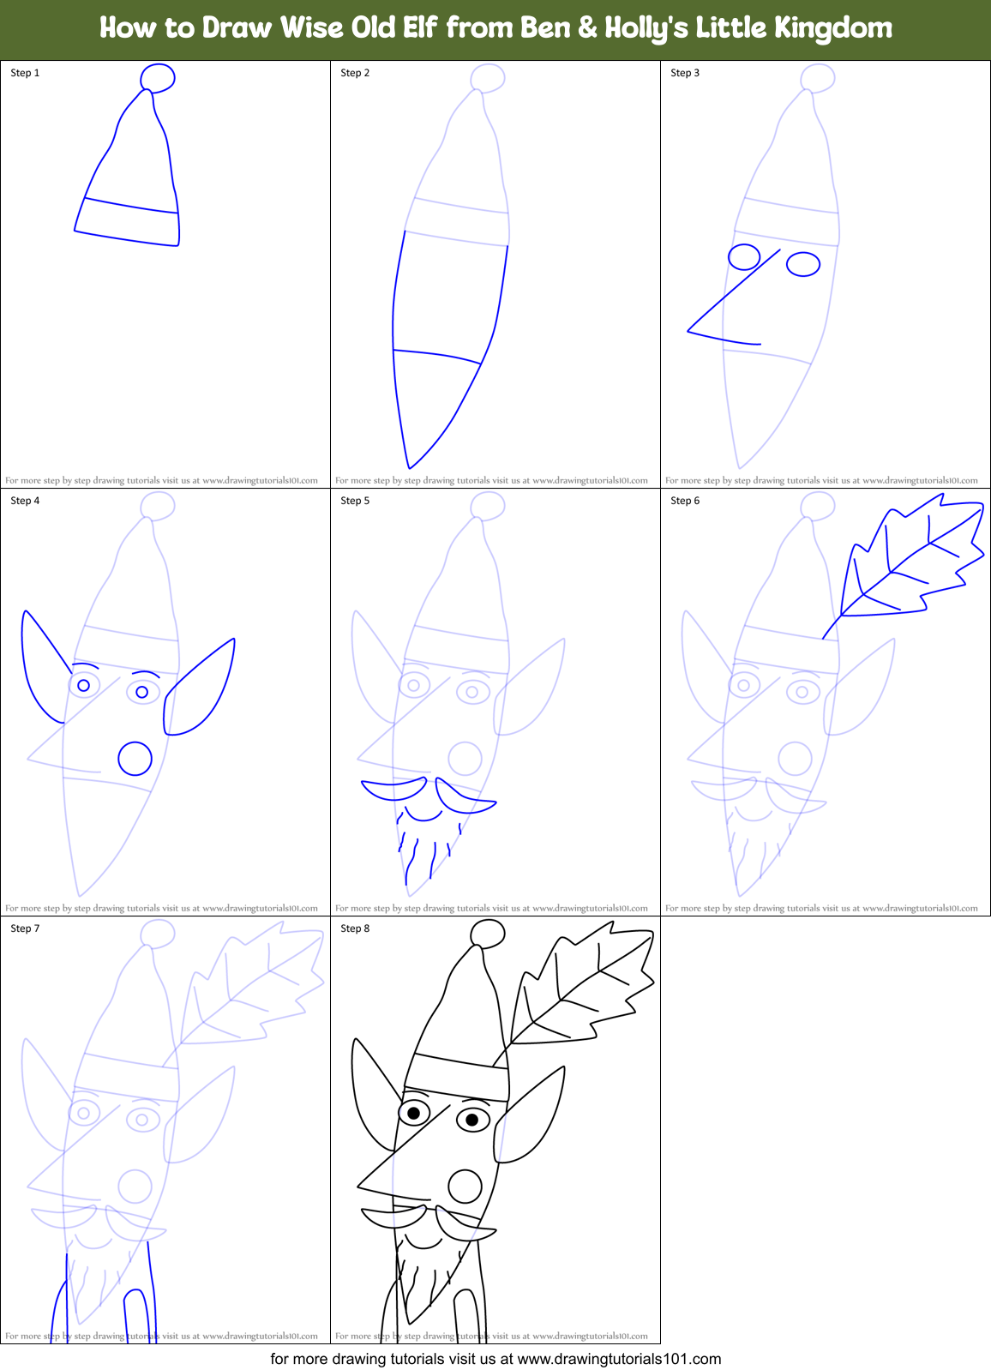Image resolution: width=991 pixels, height=1370 pixels.
Task: Click the 'How to Draw Wise Old Elf' title
Action: click(x=495, y=28)
